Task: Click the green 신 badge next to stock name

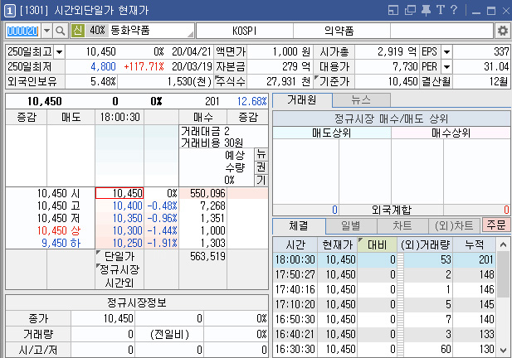Action: (77, 31)
